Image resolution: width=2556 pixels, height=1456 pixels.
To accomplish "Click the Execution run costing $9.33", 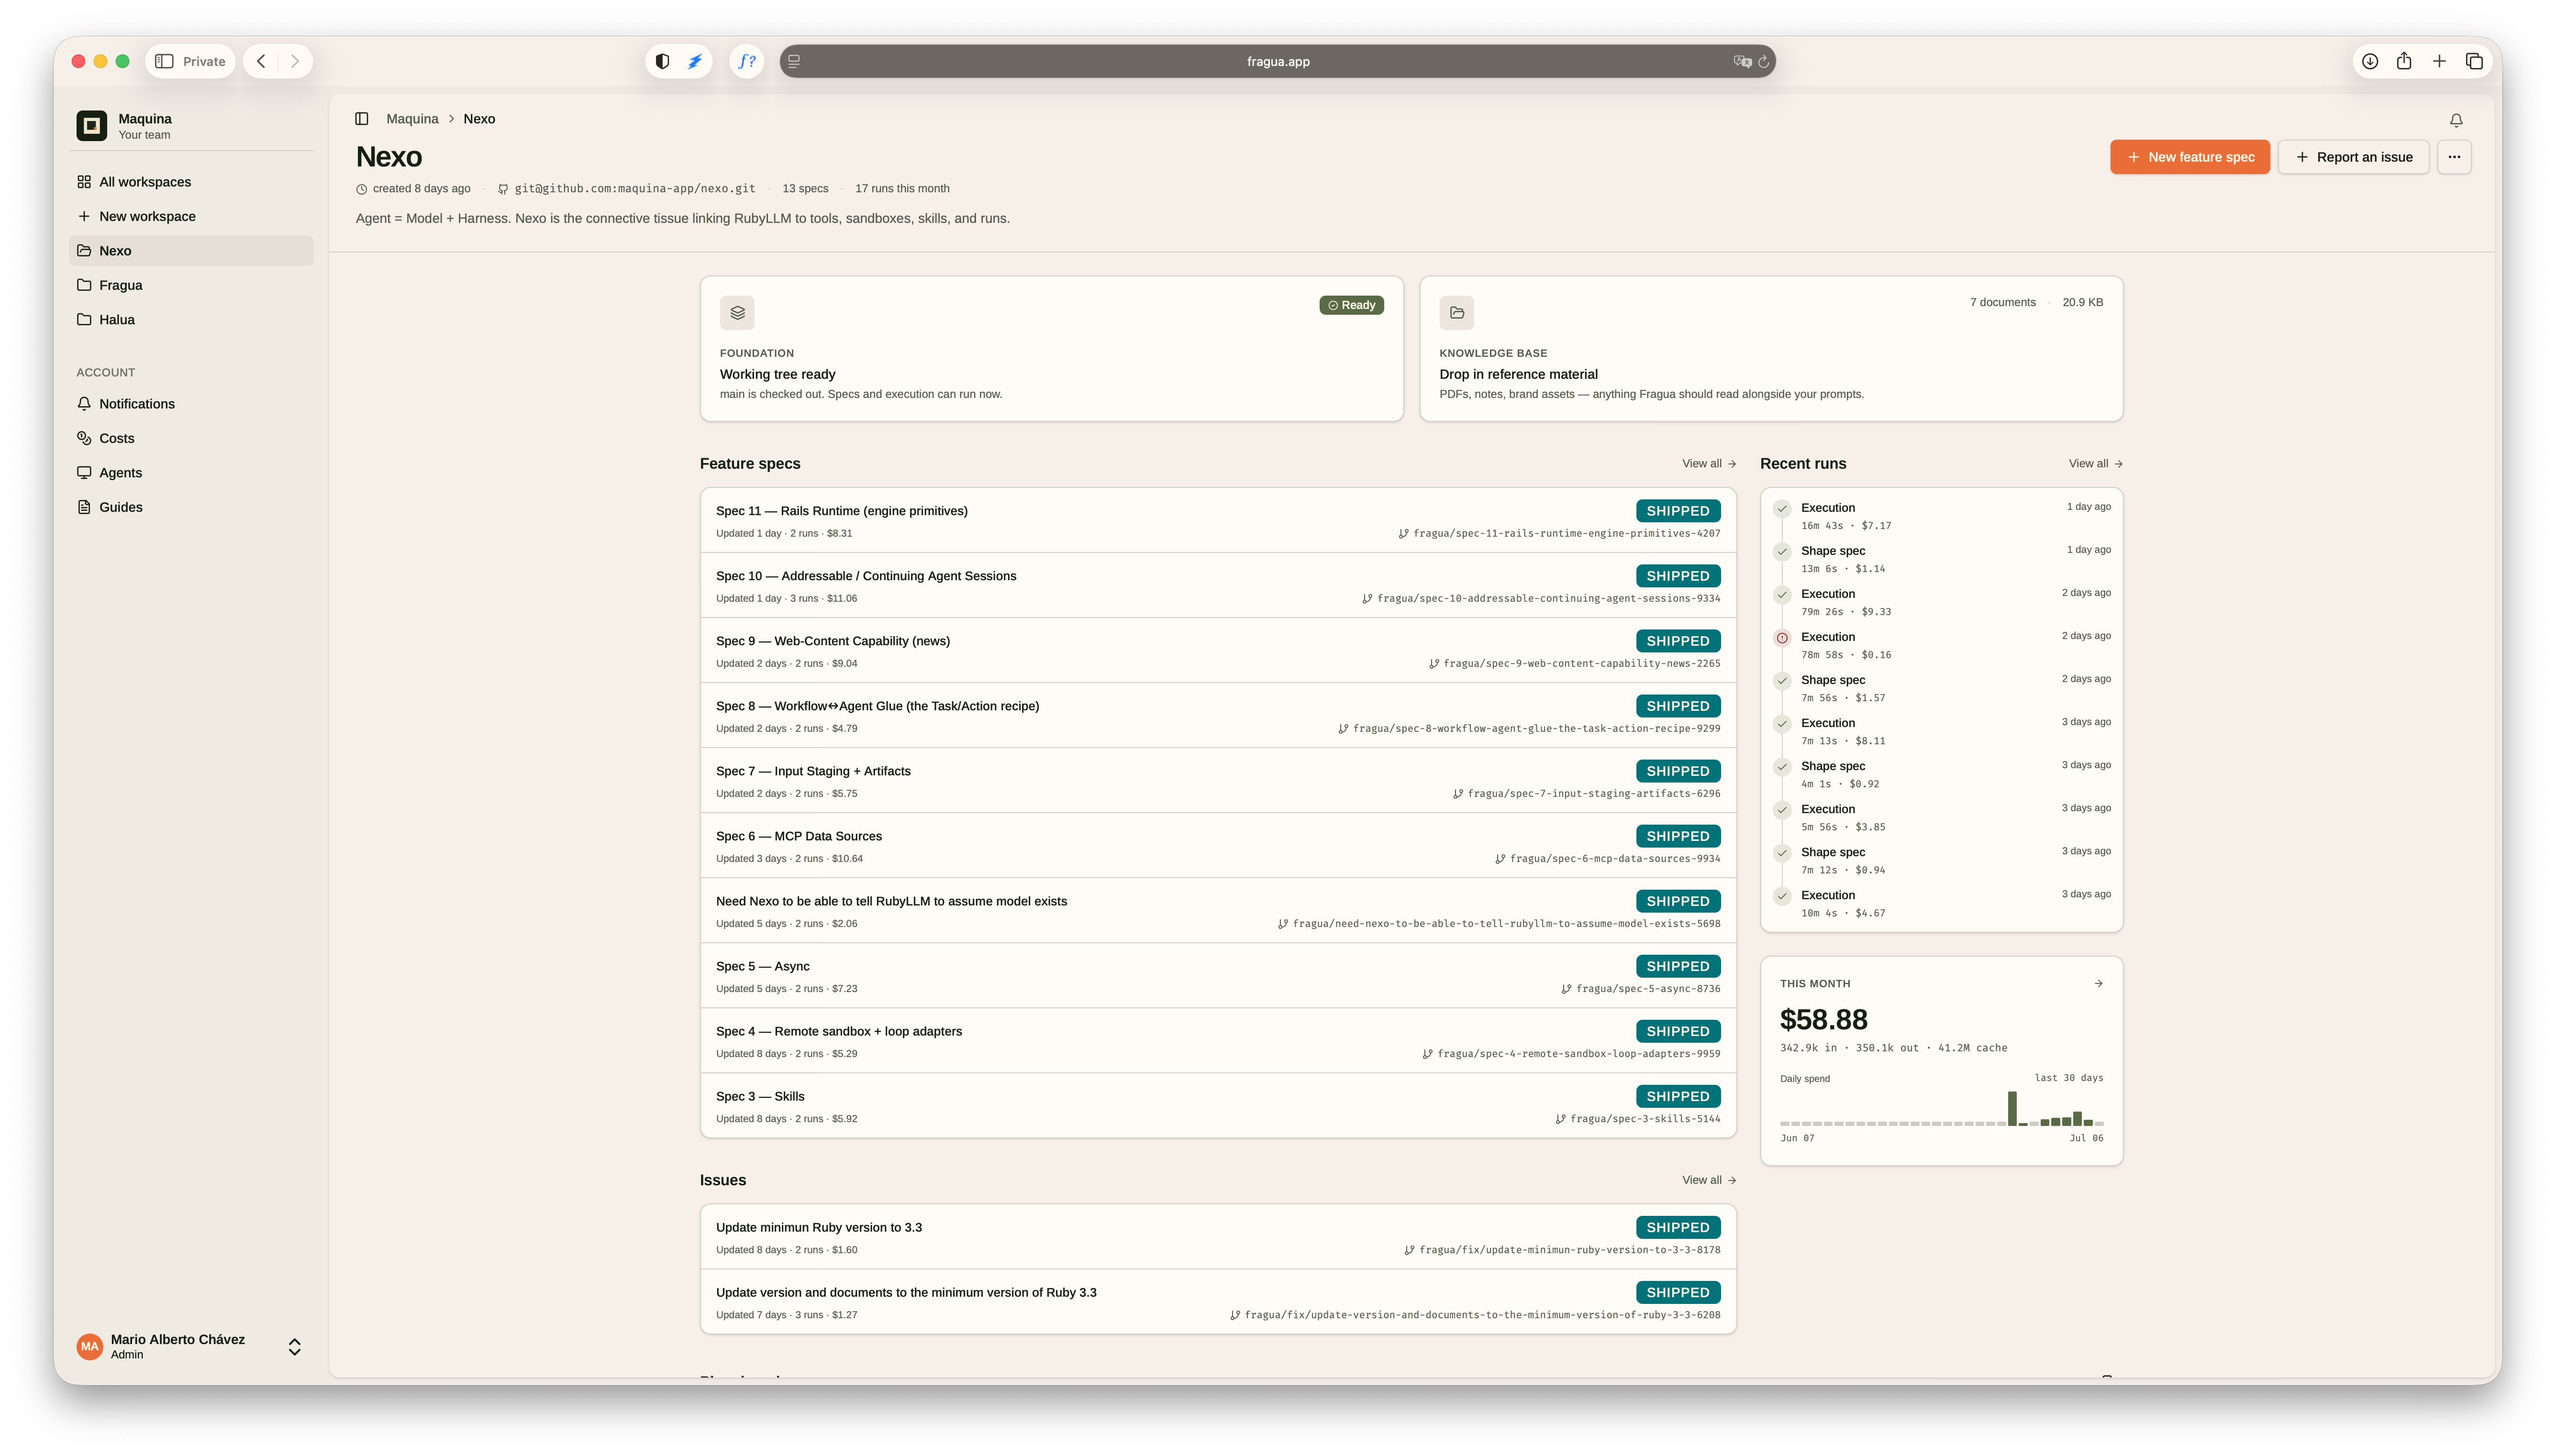I will 1941,602.
